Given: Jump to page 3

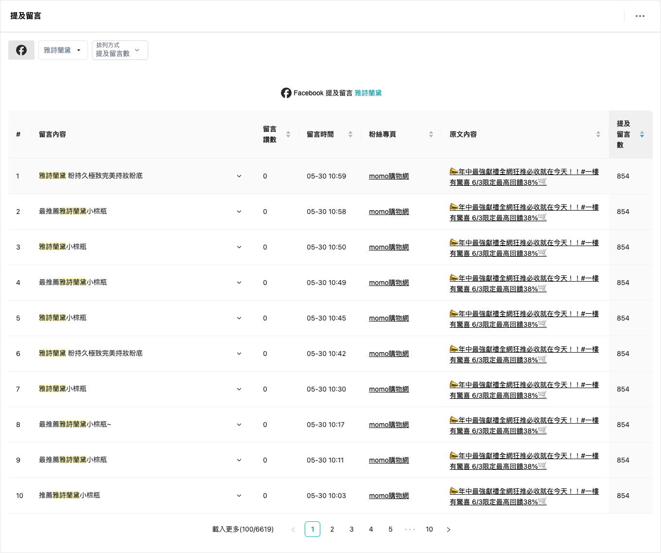Looking at the screenshot, I should point(351,529).
